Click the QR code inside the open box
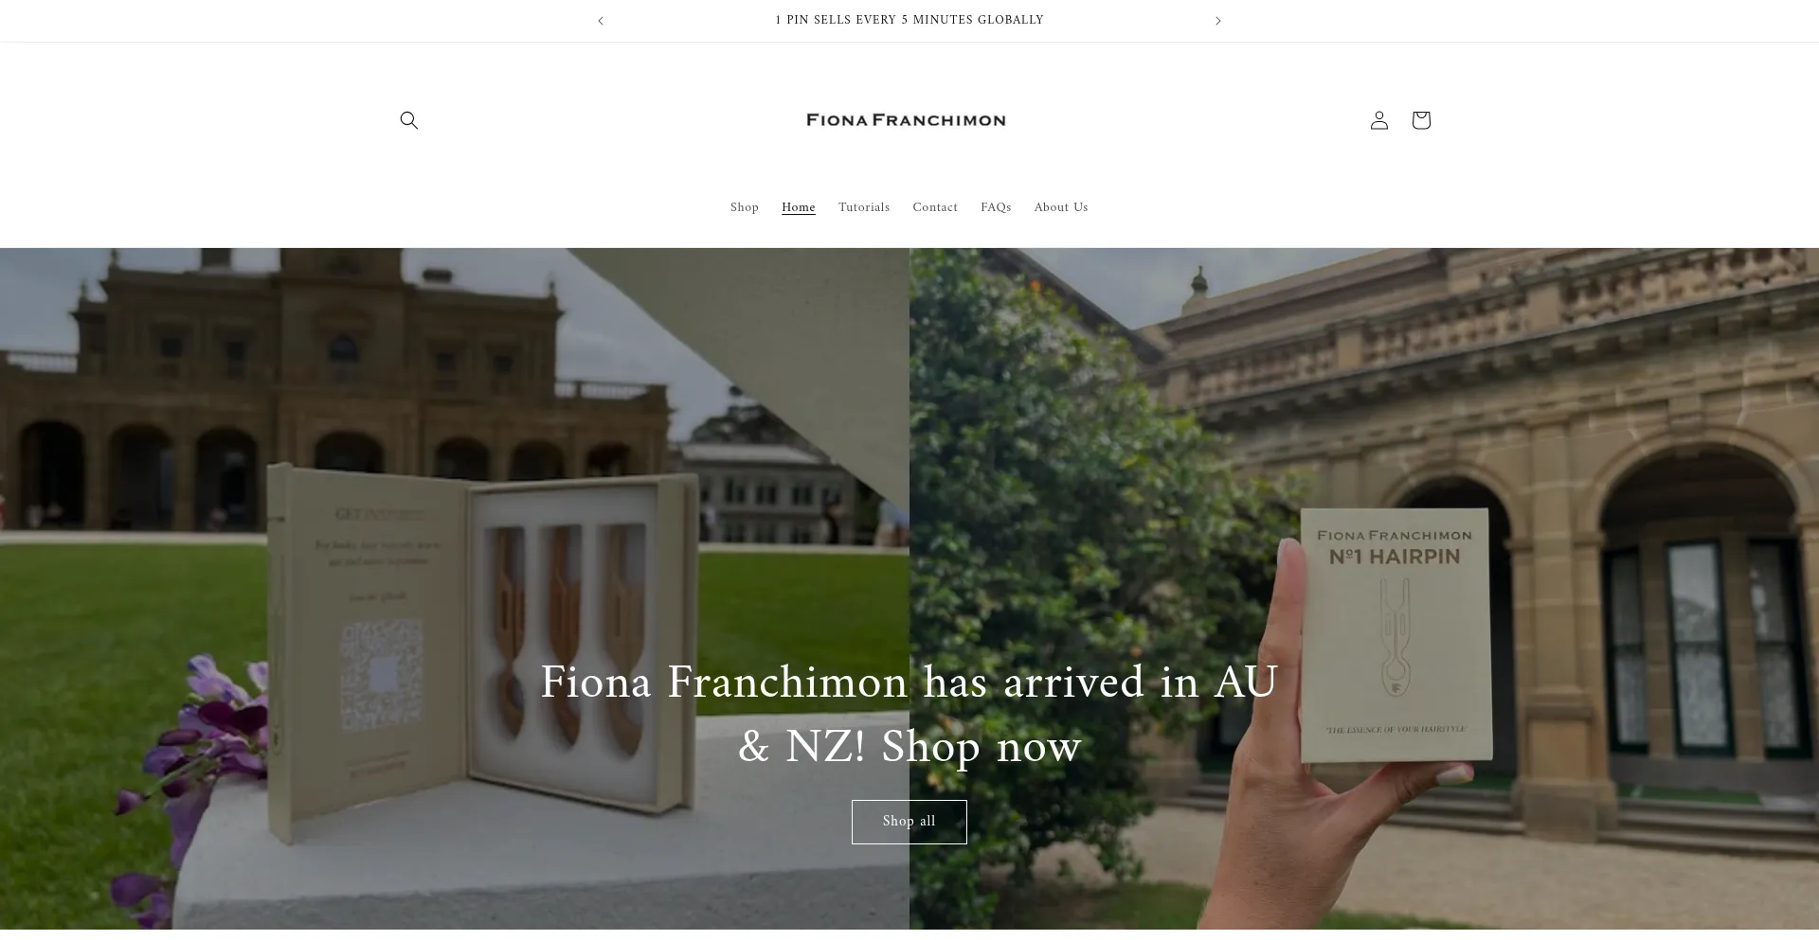The height and width of the screenshot is (940, 1819). [381, 675]
